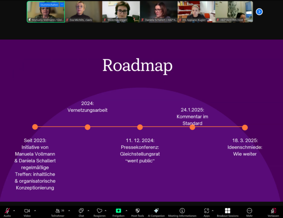Open Breakout Sessions

(227, 211)
